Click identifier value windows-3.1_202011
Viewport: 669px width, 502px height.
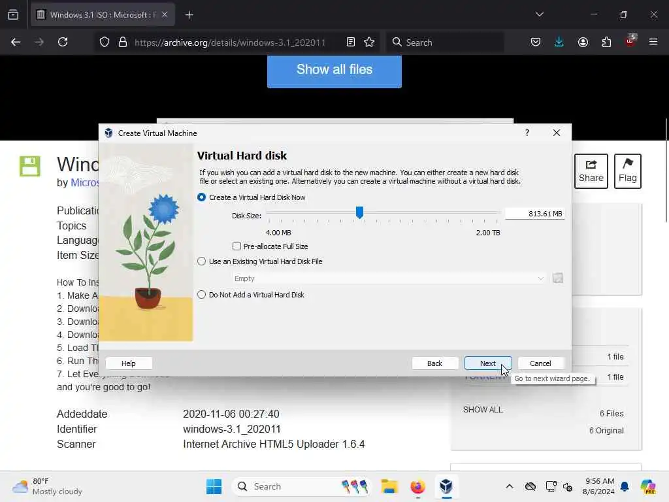(232, 429)
